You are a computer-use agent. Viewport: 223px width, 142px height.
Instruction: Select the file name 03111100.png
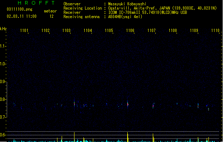click(19, 9)
